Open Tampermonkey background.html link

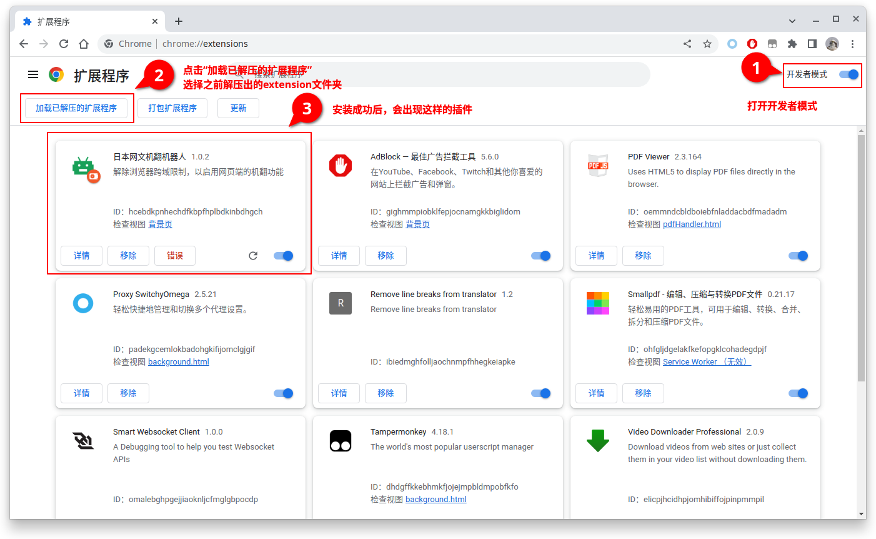[x=436, y=500]
